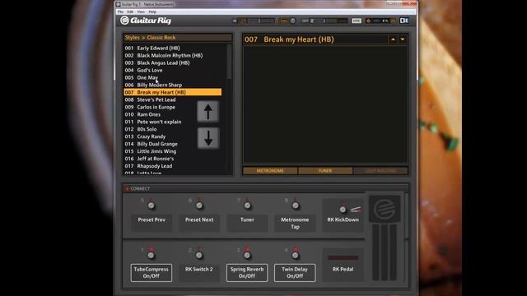
Task: Click footswitch 8 above Metronome Tap
Action: coord(296,206)
